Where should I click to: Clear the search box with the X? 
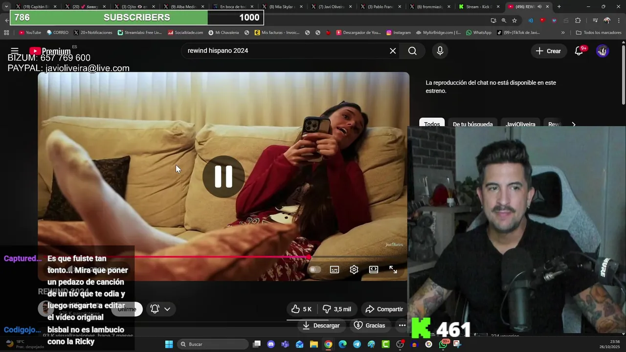click(393, 51)
